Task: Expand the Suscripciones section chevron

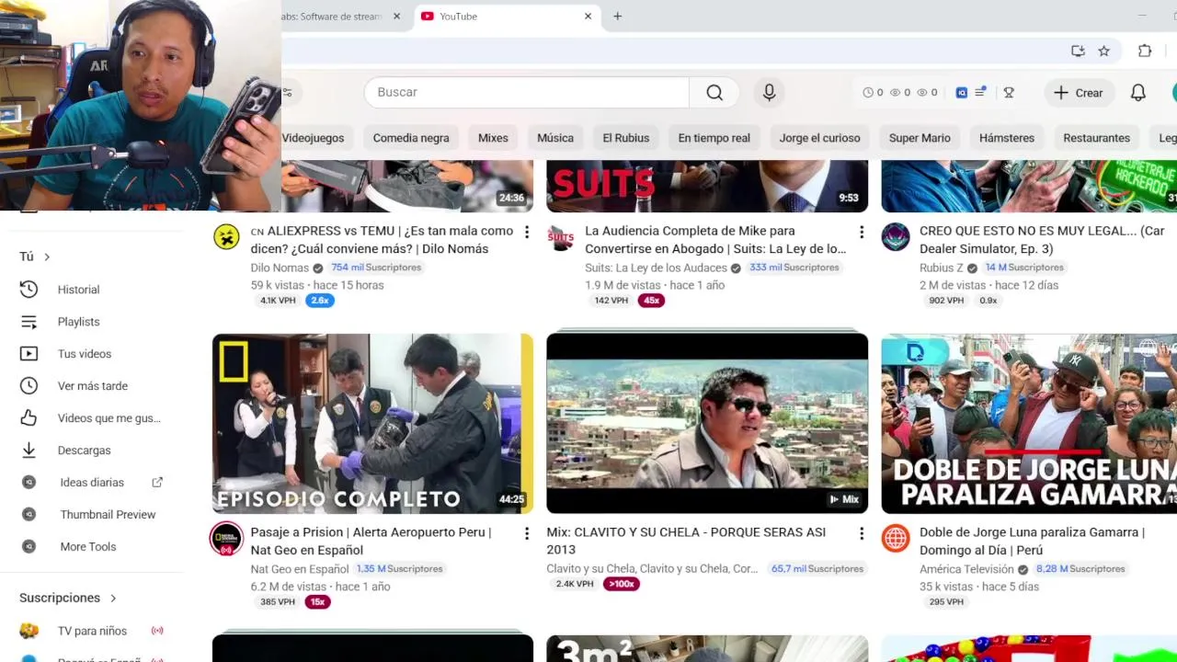Action: (113, 599)
